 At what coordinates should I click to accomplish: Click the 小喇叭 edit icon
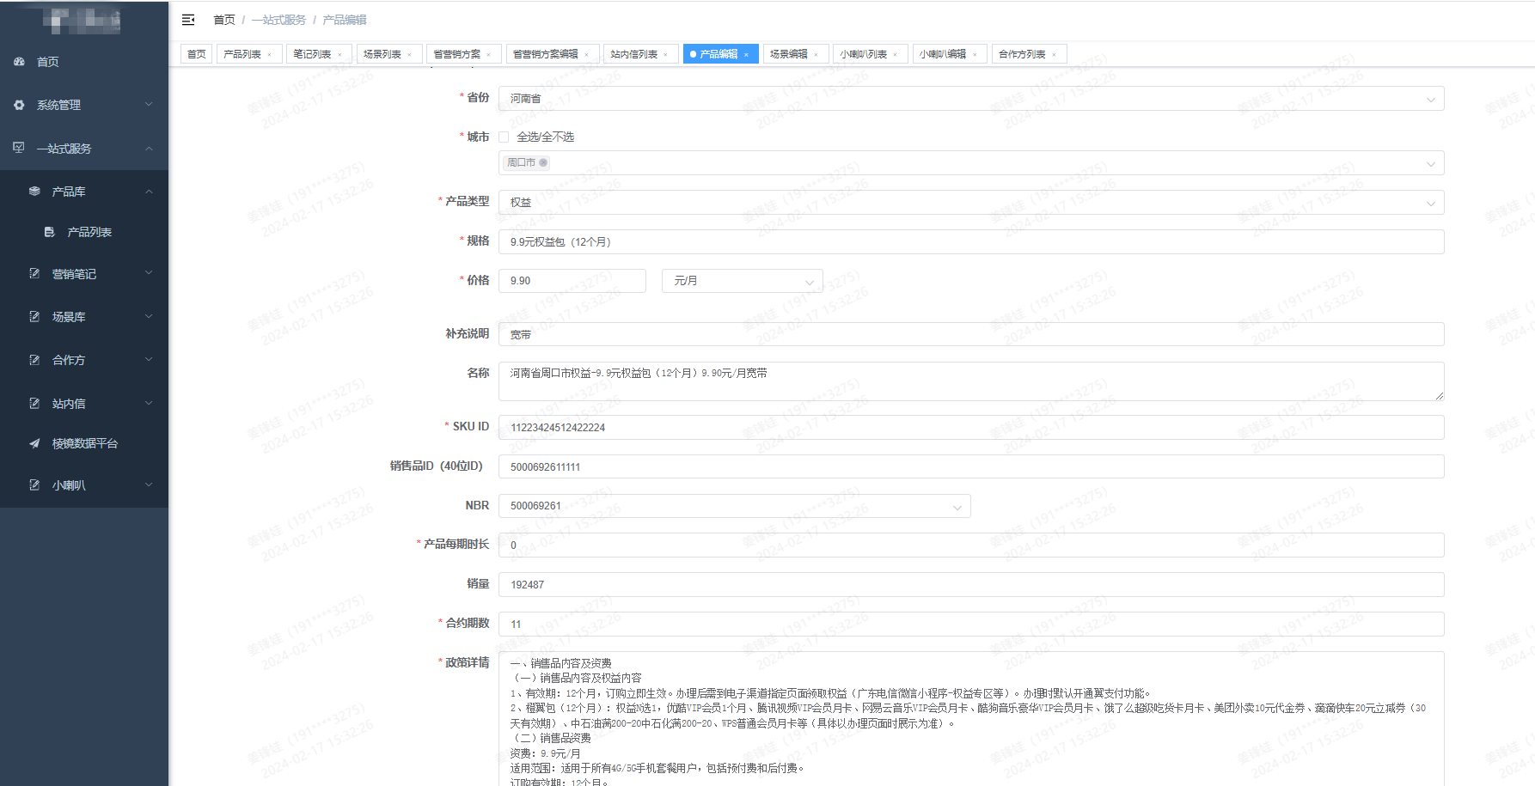[x=34, y=484]
